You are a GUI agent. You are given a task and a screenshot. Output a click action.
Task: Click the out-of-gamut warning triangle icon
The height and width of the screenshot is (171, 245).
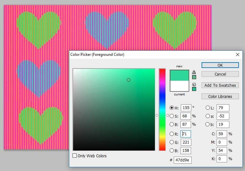tap(194, 72)
